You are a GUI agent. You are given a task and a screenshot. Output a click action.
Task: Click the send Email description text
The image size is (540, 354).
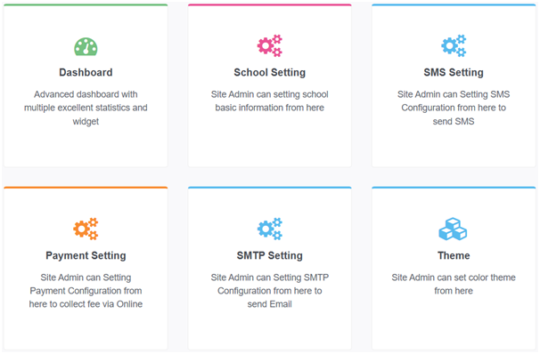[x=270, y=291]
